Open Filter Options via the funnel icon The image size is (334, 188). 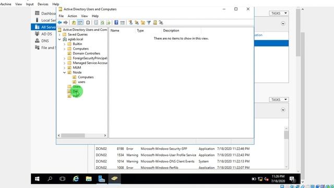click(149, 22)
